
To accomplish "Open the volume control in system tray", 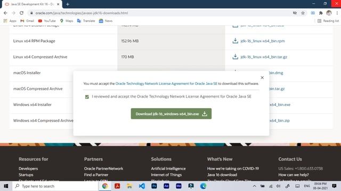I will pos(278,186).
